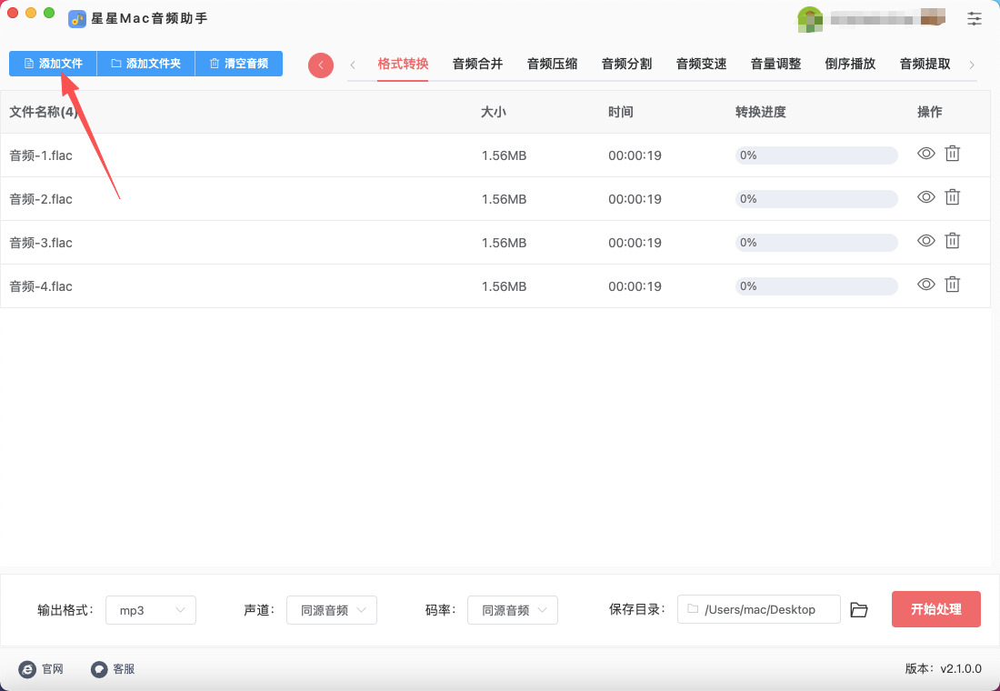Open the settings sliders icon at top right
Screen dimensions: 1000x691
click(975, 18)
